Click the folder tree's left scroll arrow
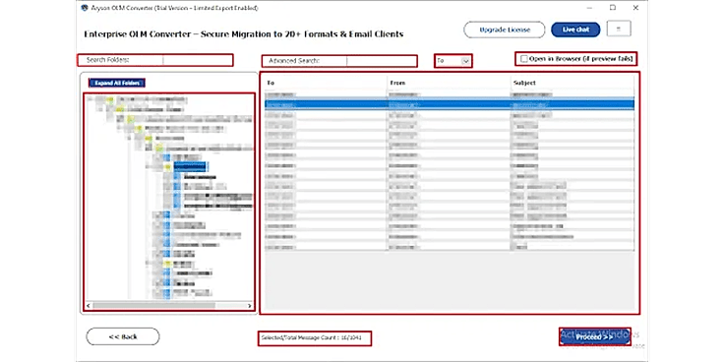The image size is (724, 362). coord(89,306)
